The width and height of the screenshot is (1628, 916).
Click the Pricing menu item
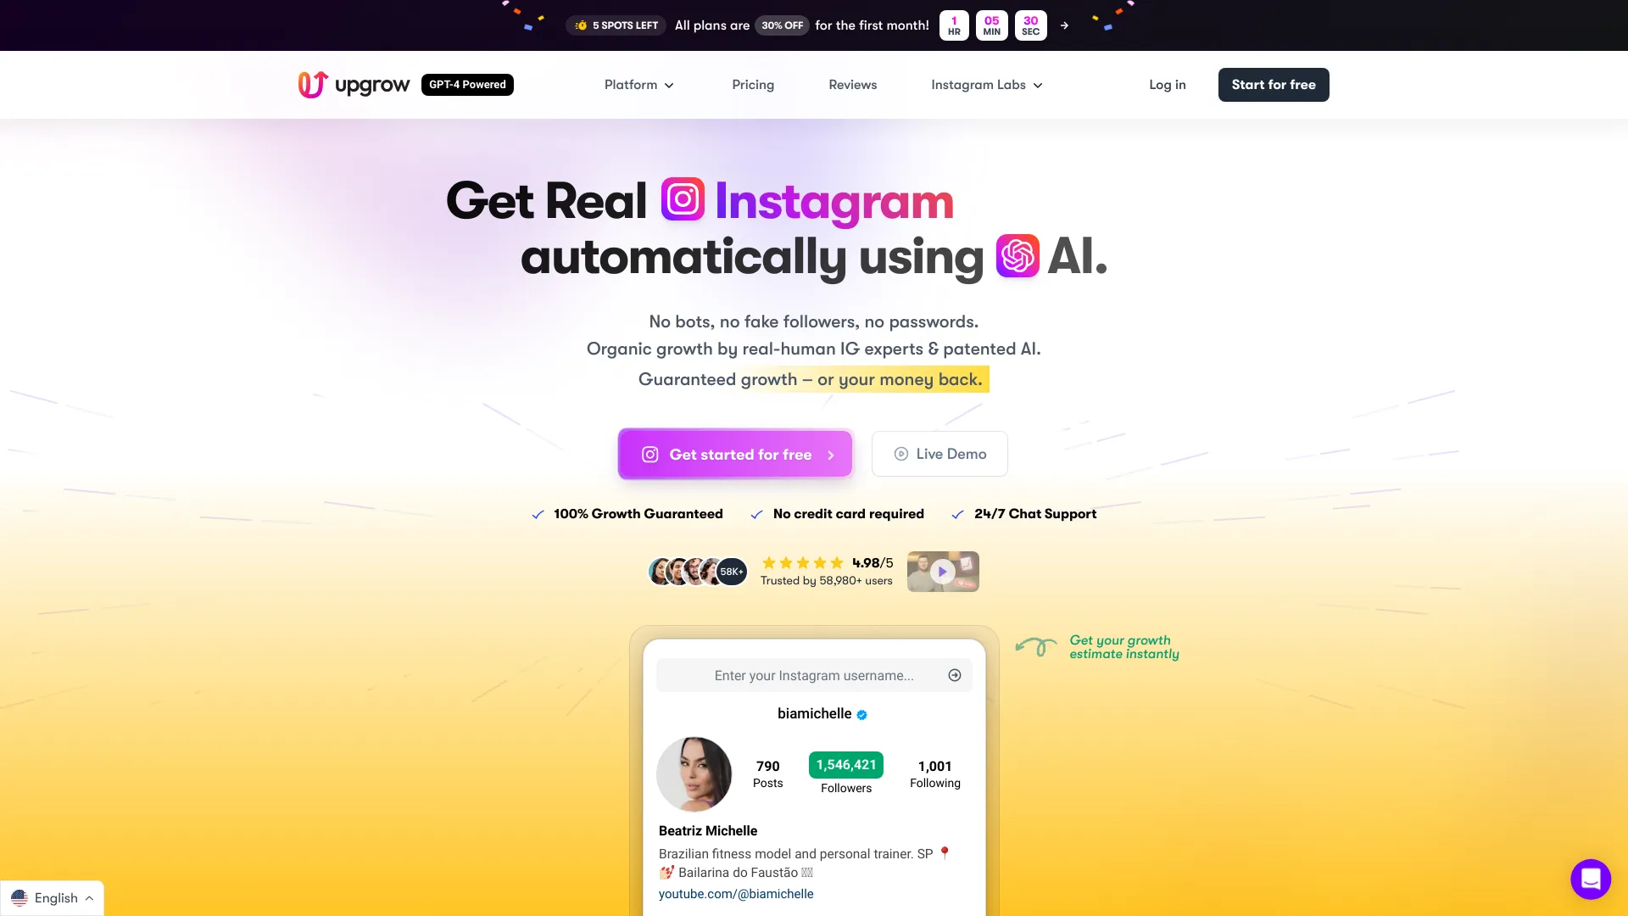[752, 84]
